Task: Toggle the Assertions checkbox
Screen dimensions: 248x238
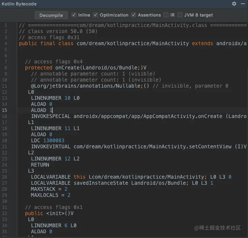Action: [x=134, y=15]
